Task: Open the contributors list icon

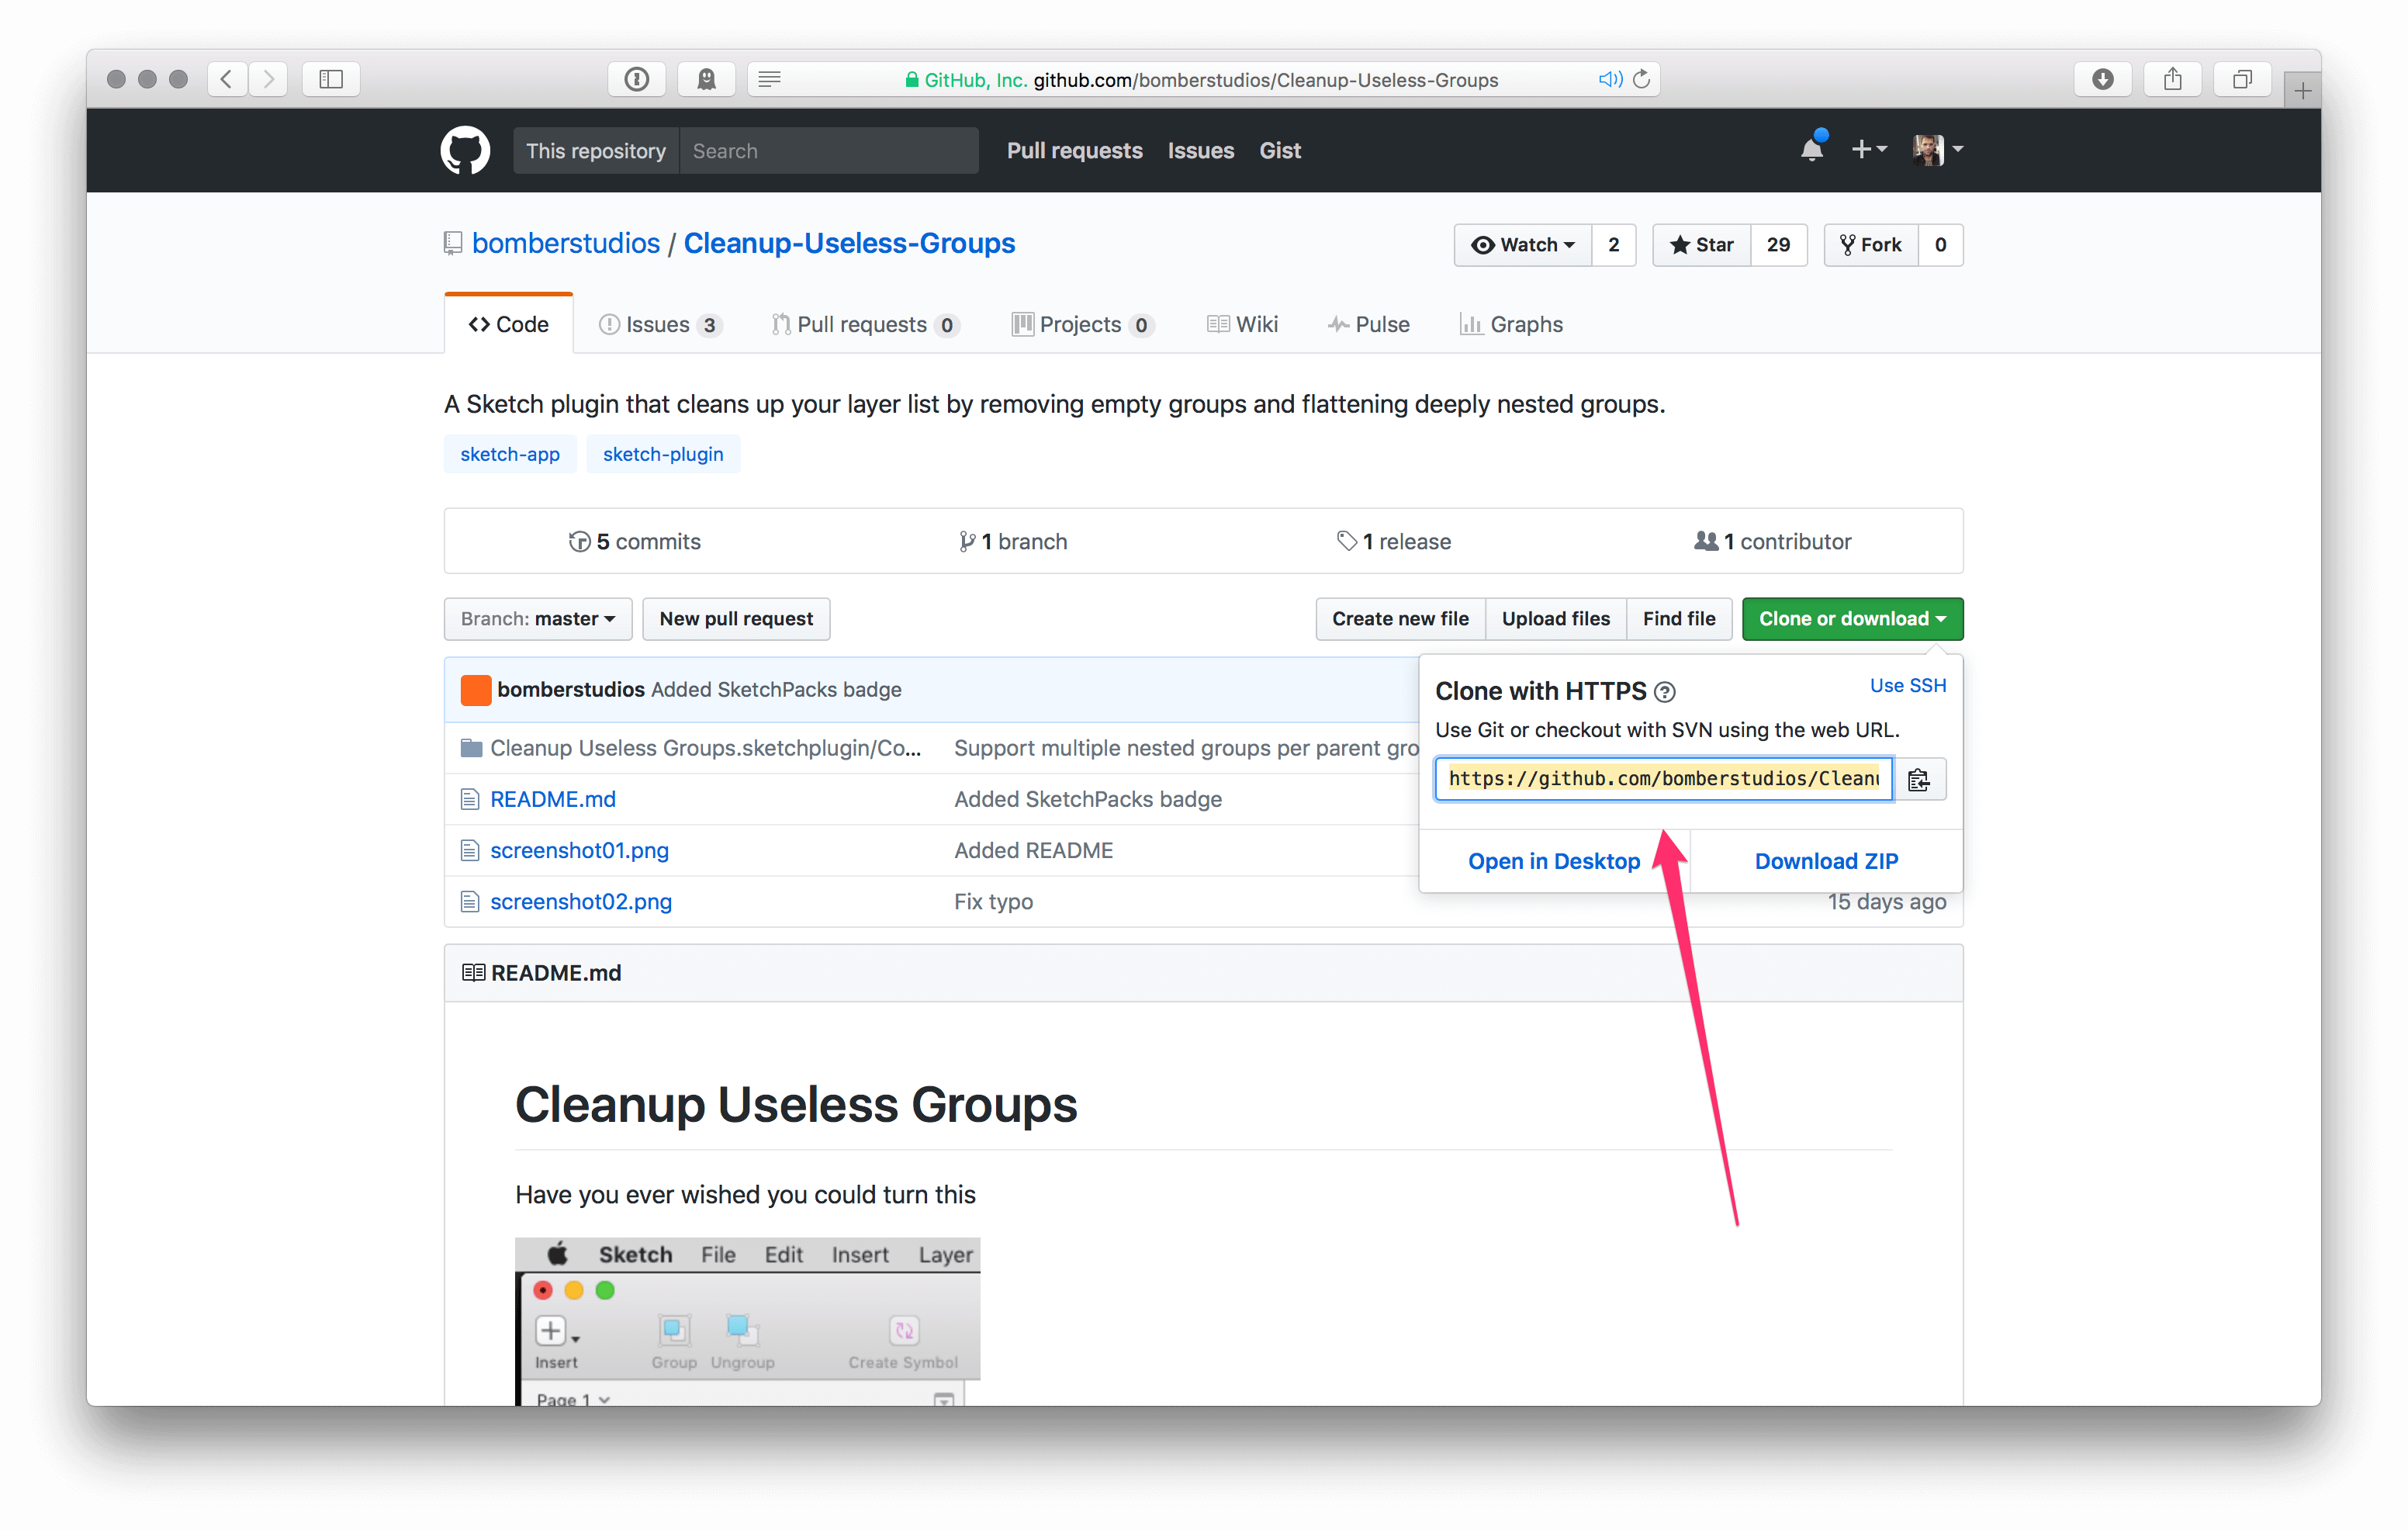Action: point(1705,540)
